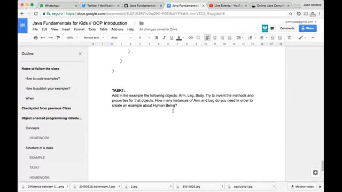Viewport: 342px width, 192px height.
Task: Decrease the indent
Action: 273,38
